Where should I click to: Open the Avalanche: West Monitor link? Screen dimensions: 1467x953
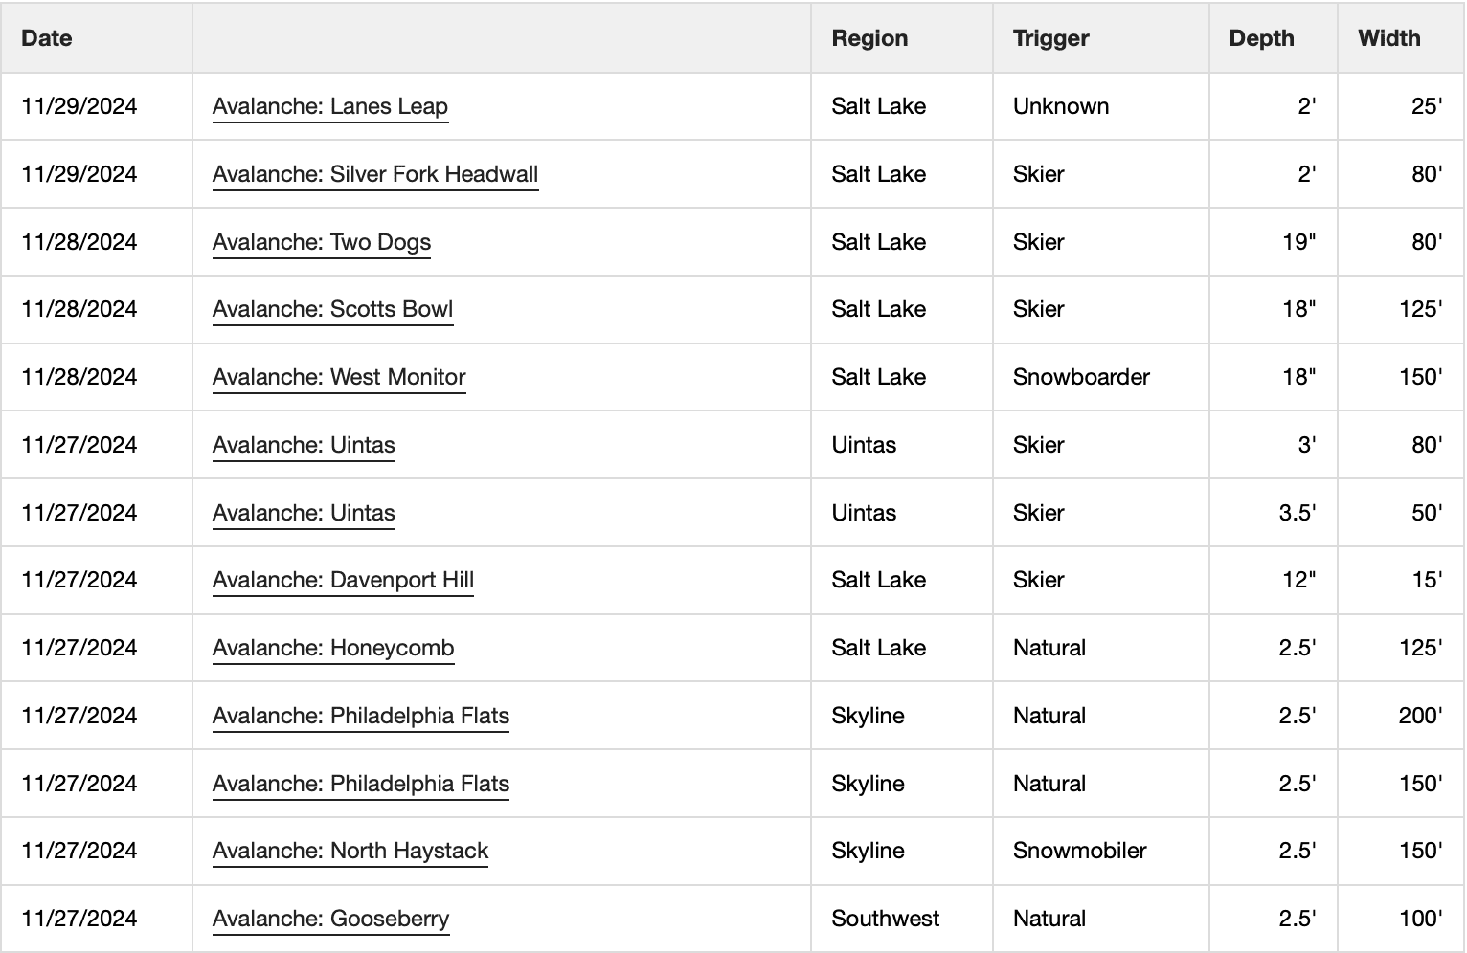tap(339, 377)
